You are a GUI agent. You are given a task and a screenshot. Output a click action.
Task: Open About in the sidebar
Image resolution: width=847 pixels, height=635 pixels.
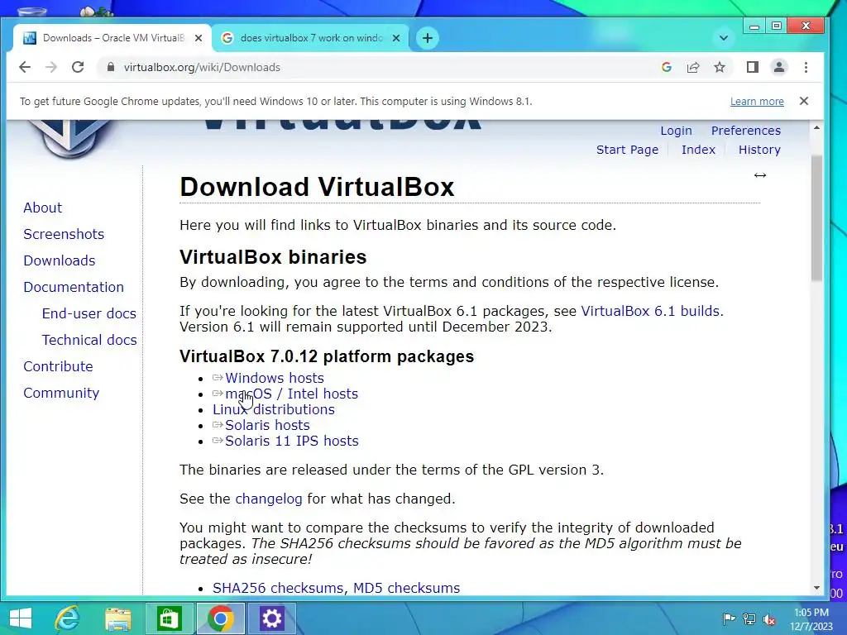tap(43, 208)
